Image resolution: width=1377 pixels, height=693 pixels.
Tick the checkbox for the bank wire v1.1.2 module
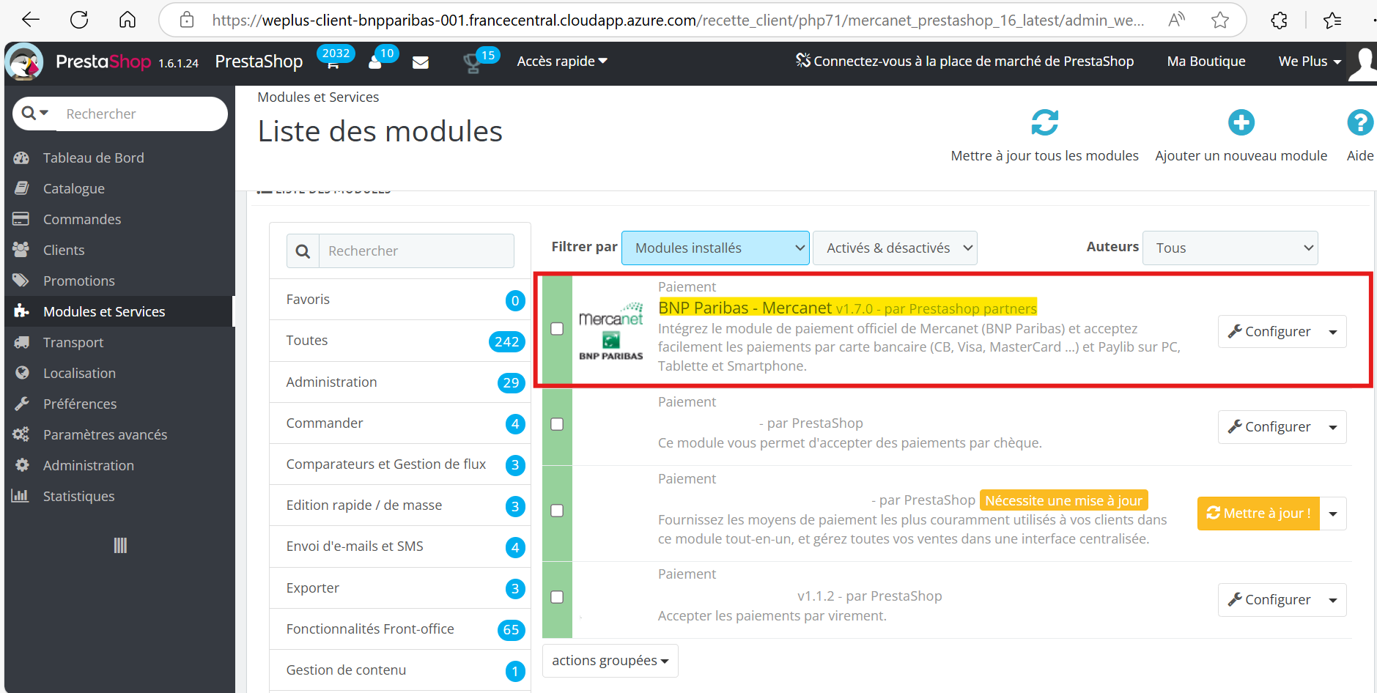[557, 597]
